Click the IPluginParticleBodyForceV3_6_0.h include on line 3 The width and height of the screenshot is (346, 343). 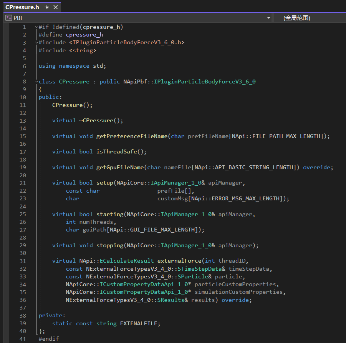127,42
